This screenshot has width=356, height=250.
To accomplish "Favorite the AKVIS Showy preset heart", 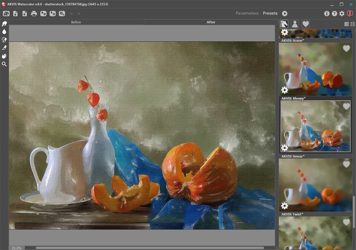I will 346,107.
